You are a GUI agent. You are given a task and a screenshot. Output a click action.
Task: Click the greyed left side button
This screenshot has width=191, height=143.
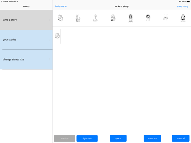click(x=64, y=139)
